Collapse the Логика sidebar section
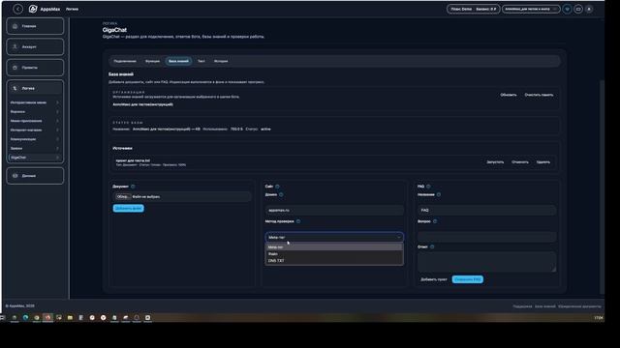Viewport: 620px width, 348px height. tap(35, 88)
